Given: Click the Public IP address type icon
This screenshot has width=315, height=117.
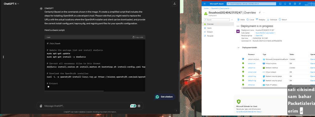Looking at the screenshot, I should [264, 85].
